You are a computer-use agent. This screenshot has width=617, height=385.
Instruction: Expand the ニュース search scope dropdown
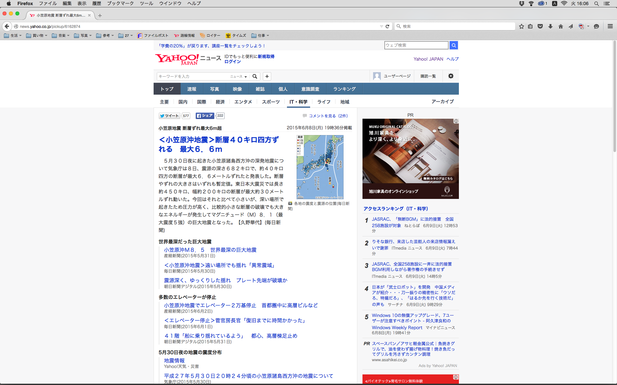tap(238, 76)
